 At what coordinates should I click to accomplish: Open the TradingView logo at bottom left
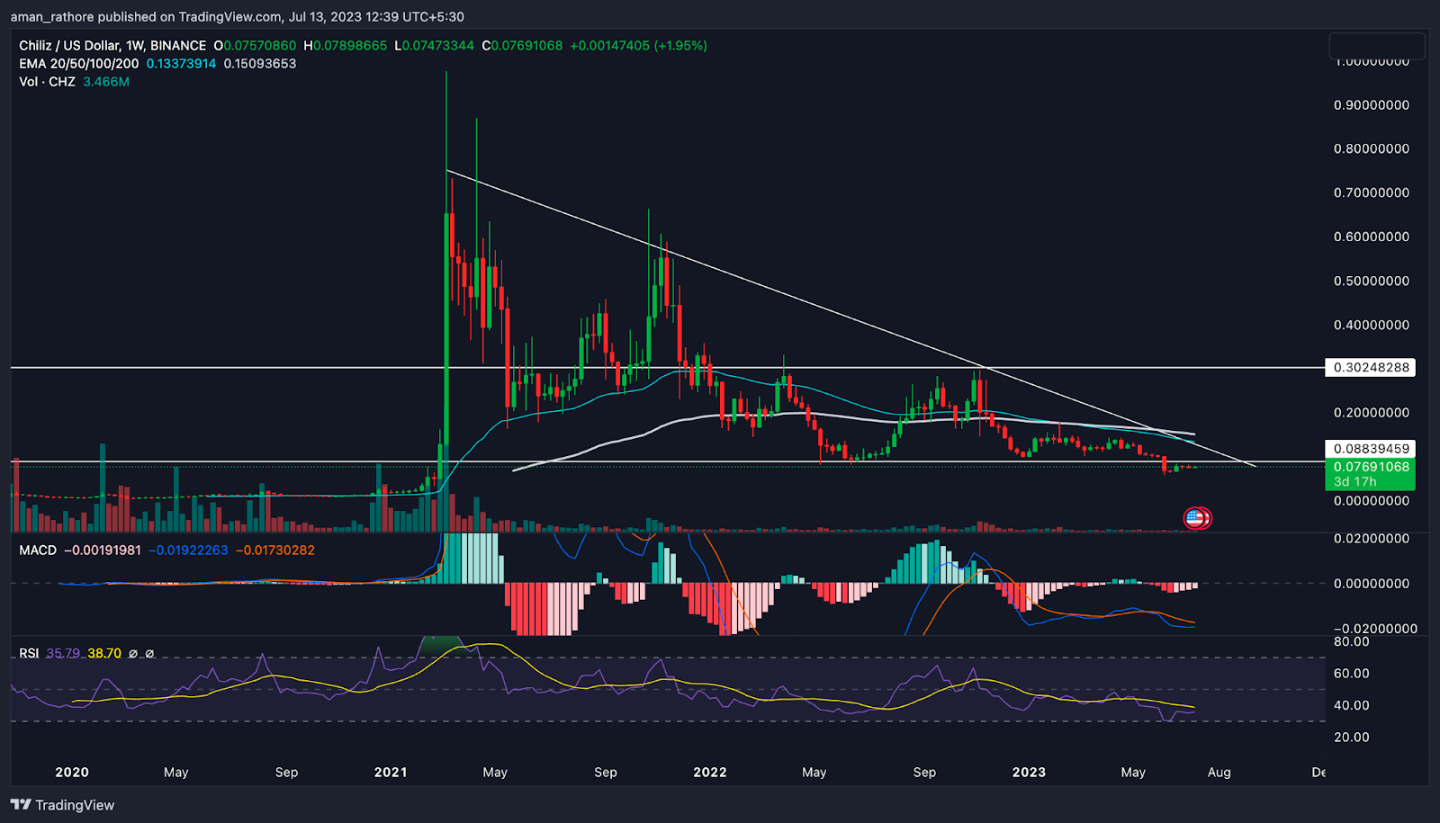tap(63, 805)
